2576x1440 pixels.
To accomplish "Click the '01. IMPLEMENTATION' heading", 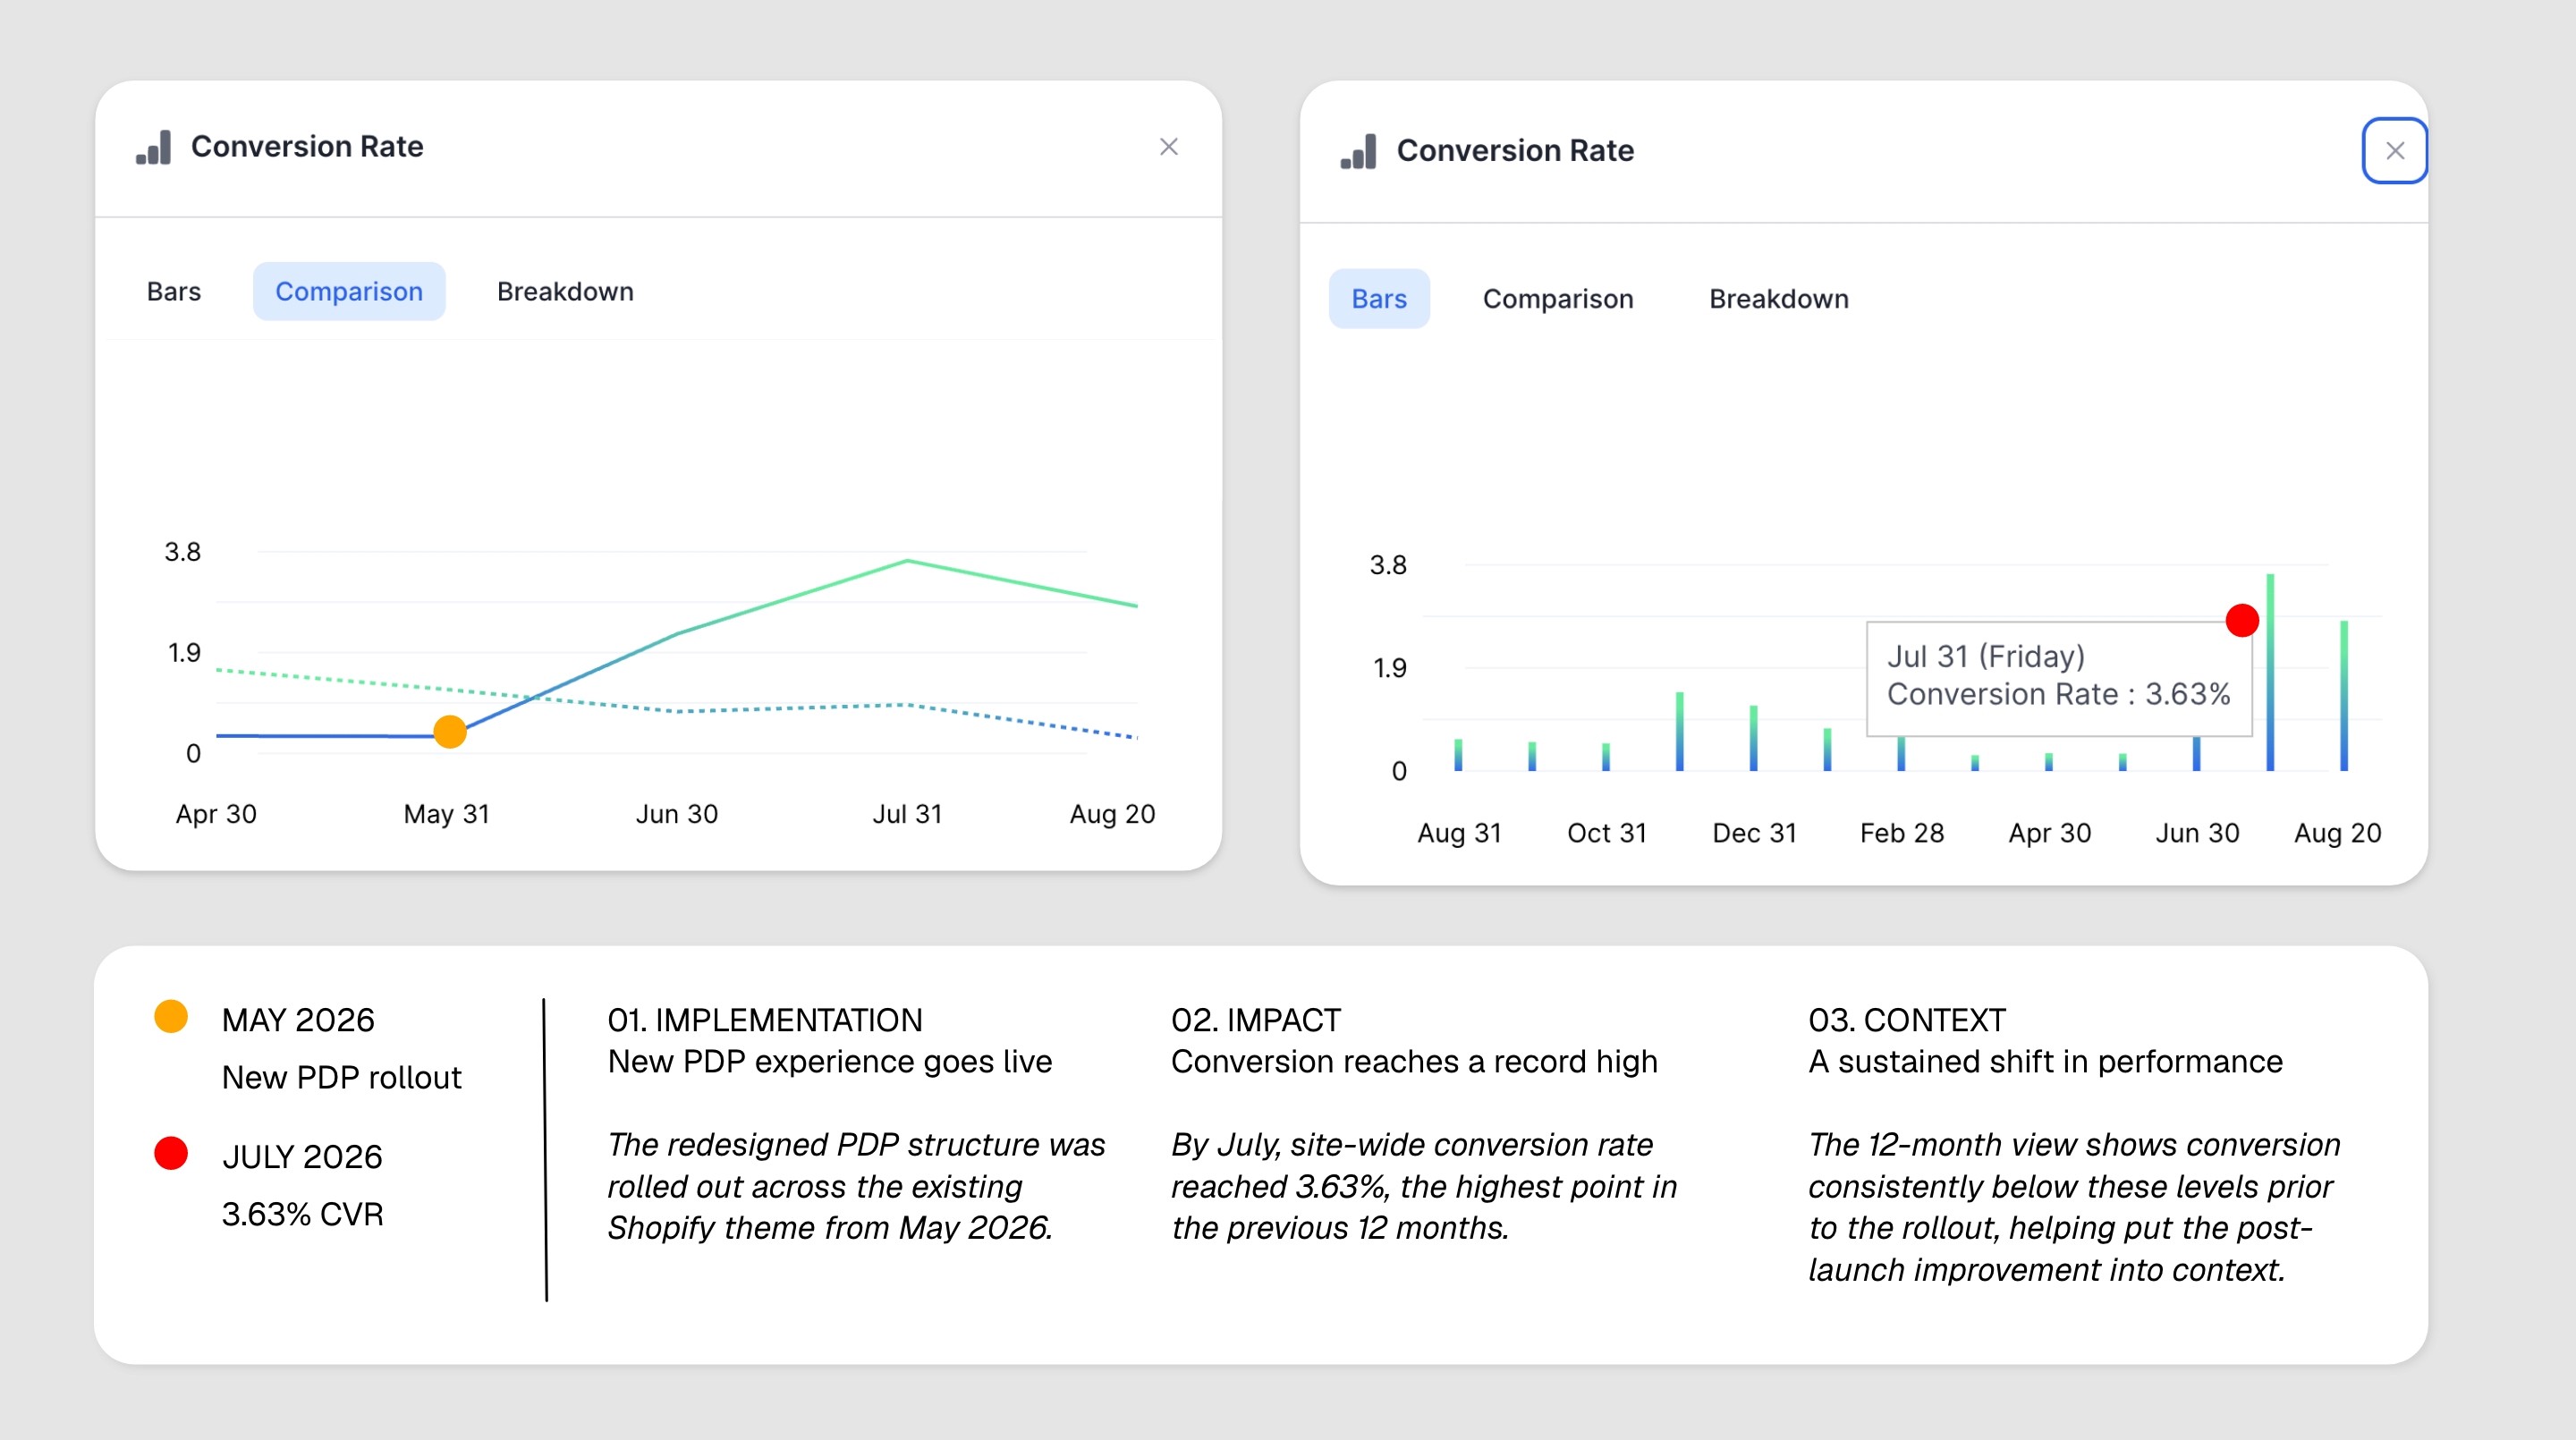I will click(765, 1020).
